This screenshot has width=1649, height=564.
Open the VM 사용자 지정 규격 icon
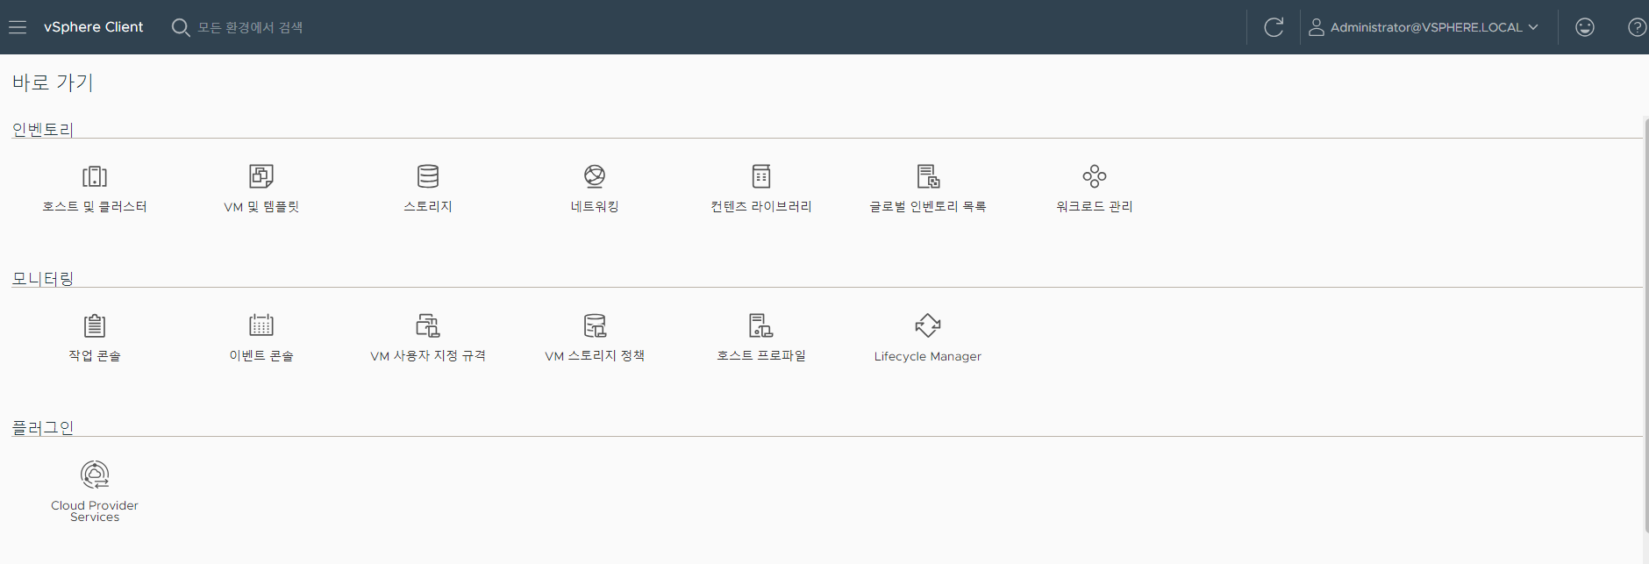pyautogui.click(x=428, y=325)
